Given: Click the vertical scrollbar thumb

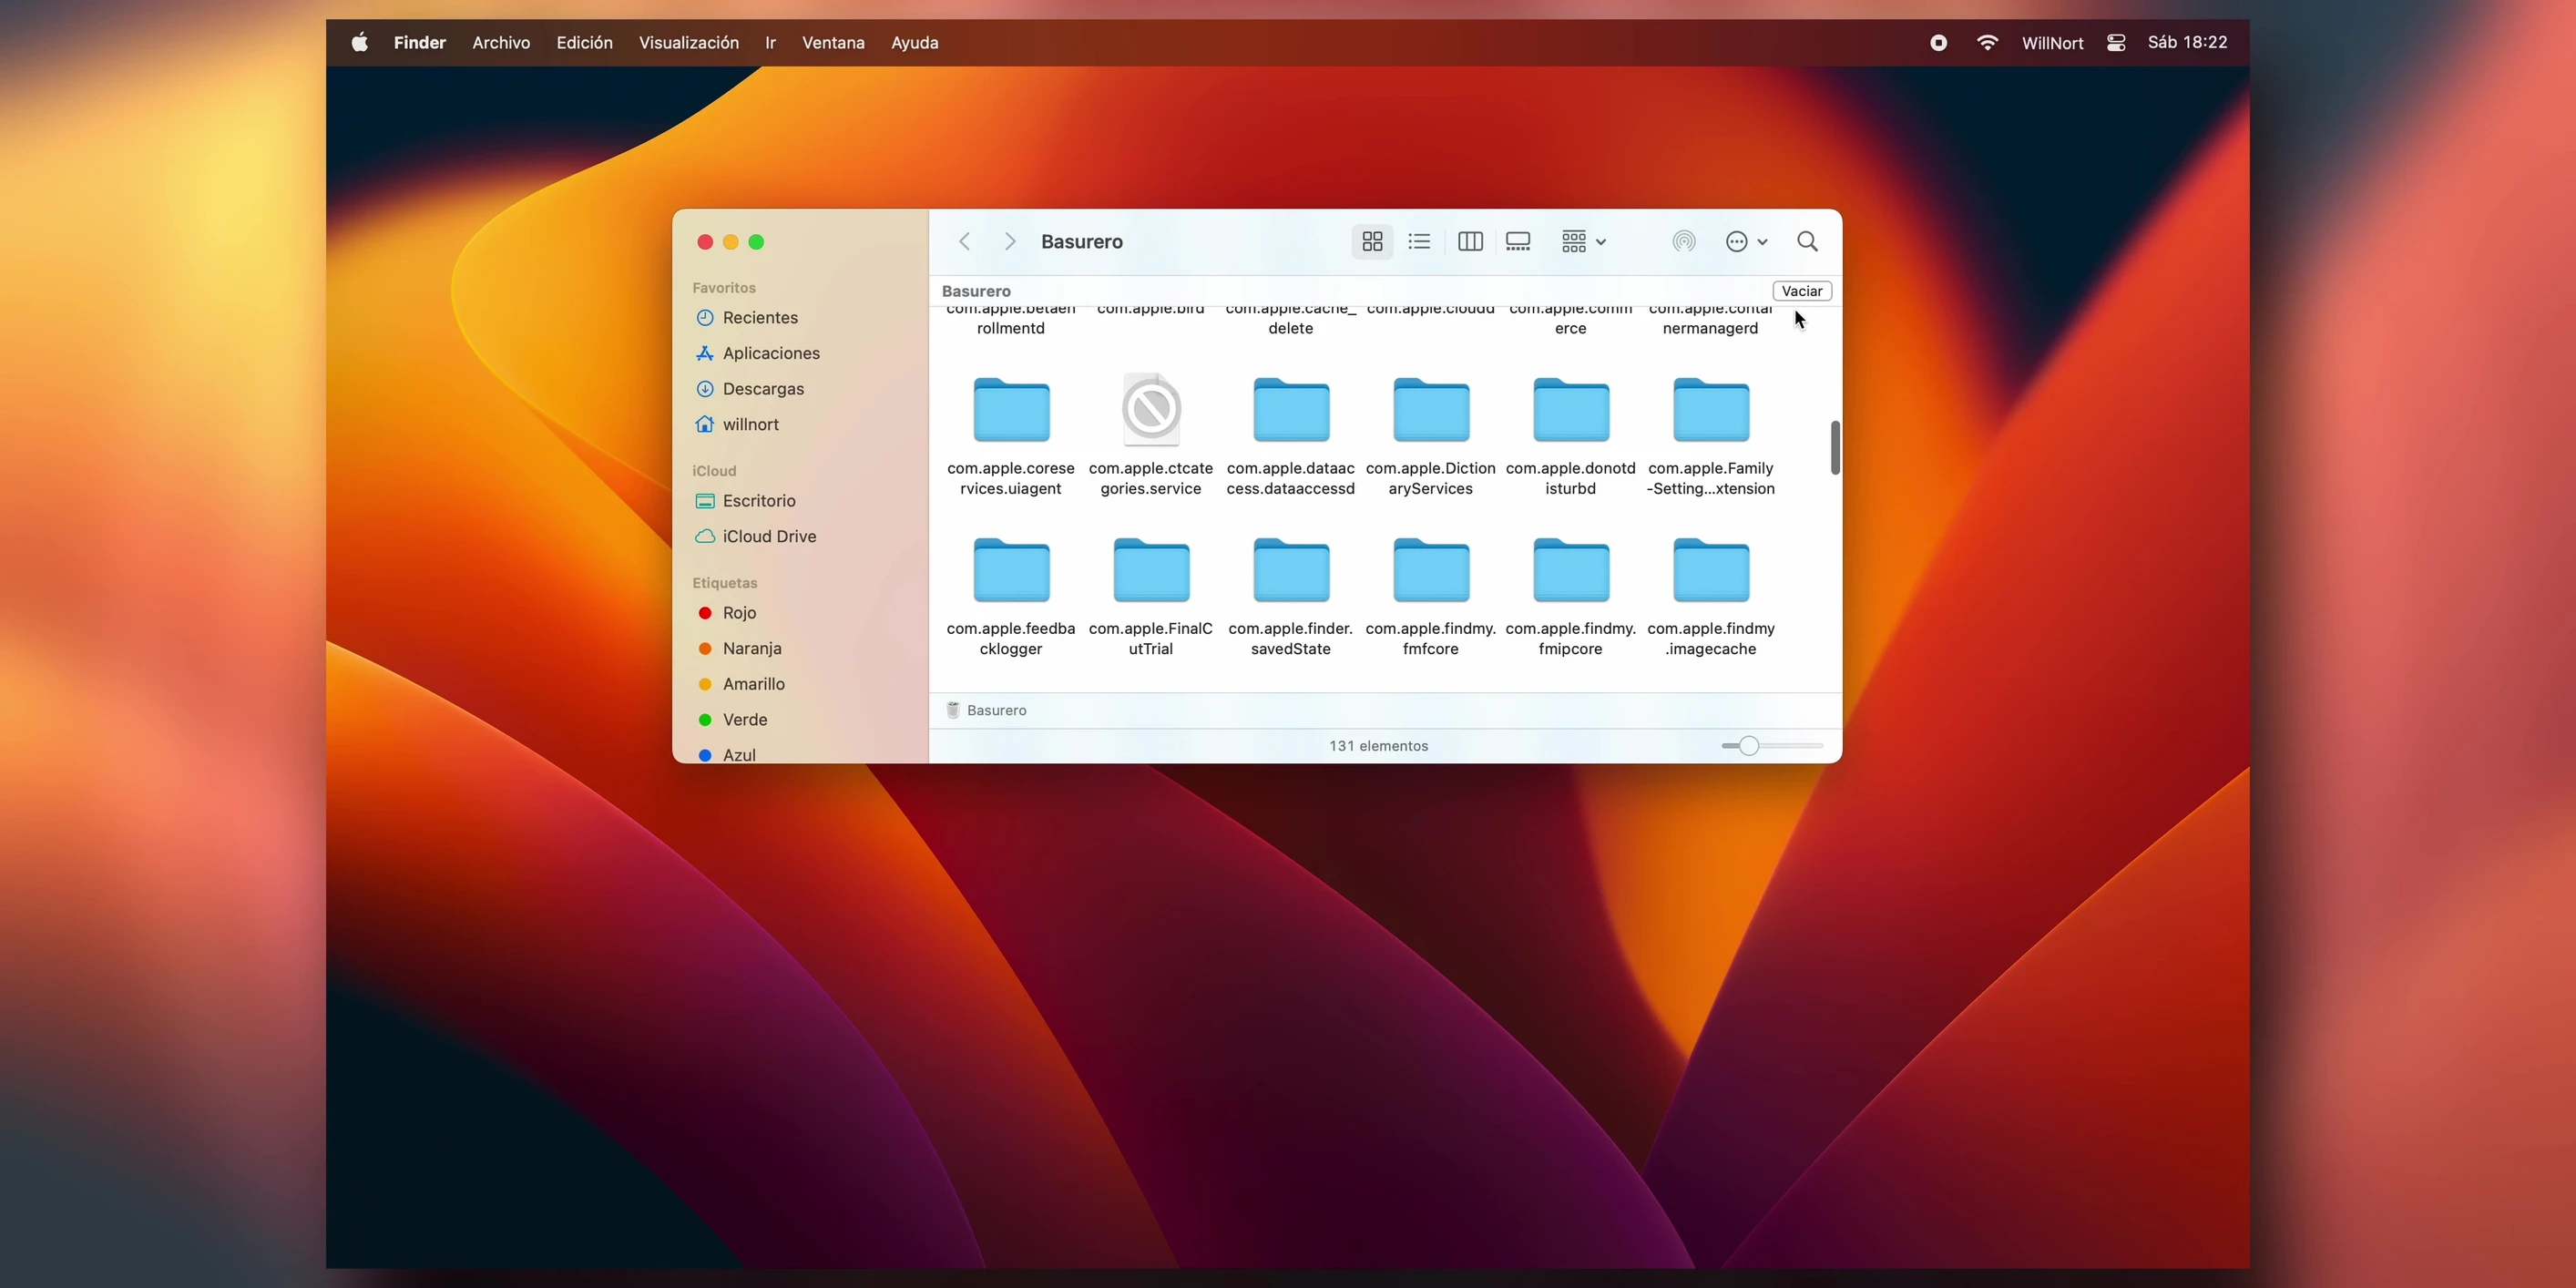Looking at the screenshot, I should [x=1835, y=448].
